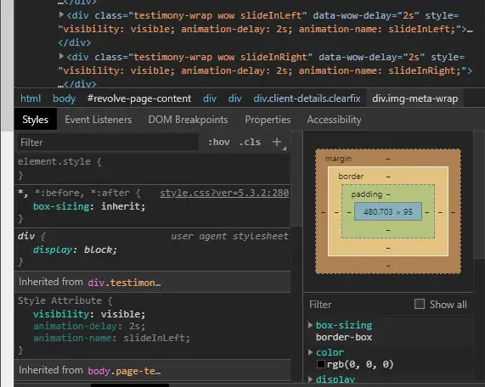Expand the box-sizing computed property
This screenshot has height=387, width=485.
click(x=310, y=325)
